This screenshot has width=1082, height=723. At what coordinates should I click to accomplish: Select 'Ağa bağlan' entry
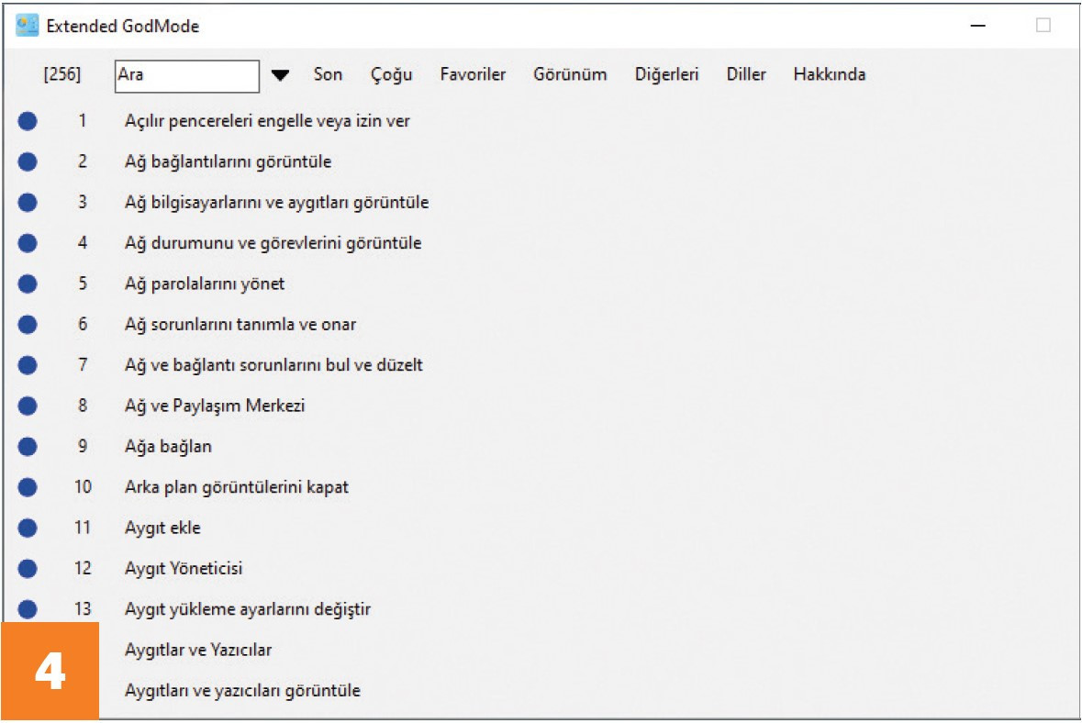point(168,447)
